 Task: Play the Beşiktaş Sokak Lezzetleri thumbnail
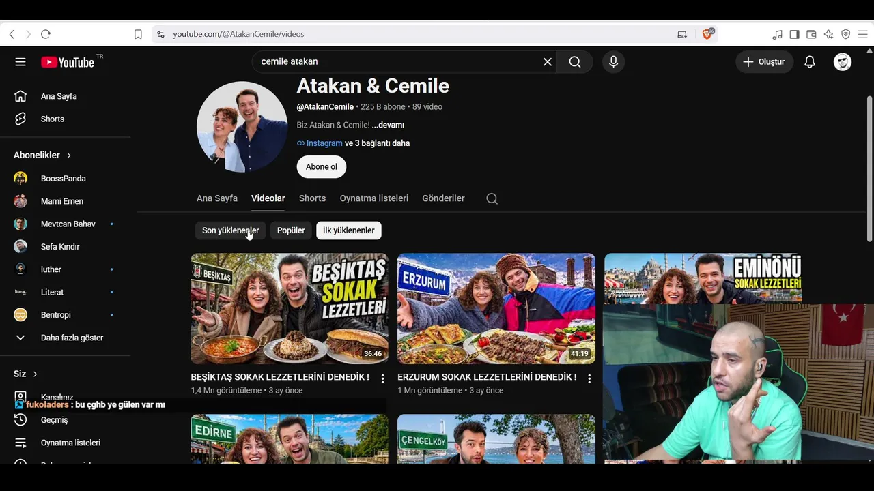(x=290, y=309)
